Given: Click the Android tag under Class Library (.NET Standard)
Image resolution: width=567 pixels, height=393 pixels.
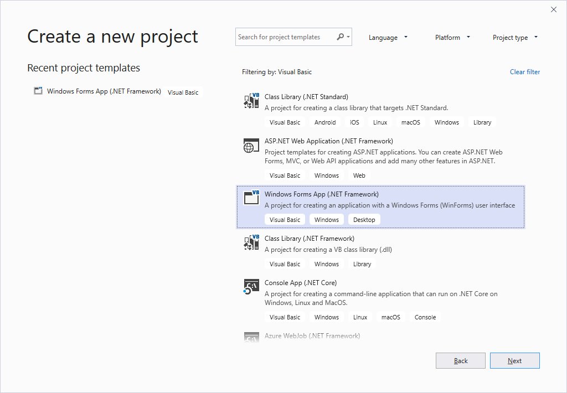Looking at the screenshot, I should (325, 122).
